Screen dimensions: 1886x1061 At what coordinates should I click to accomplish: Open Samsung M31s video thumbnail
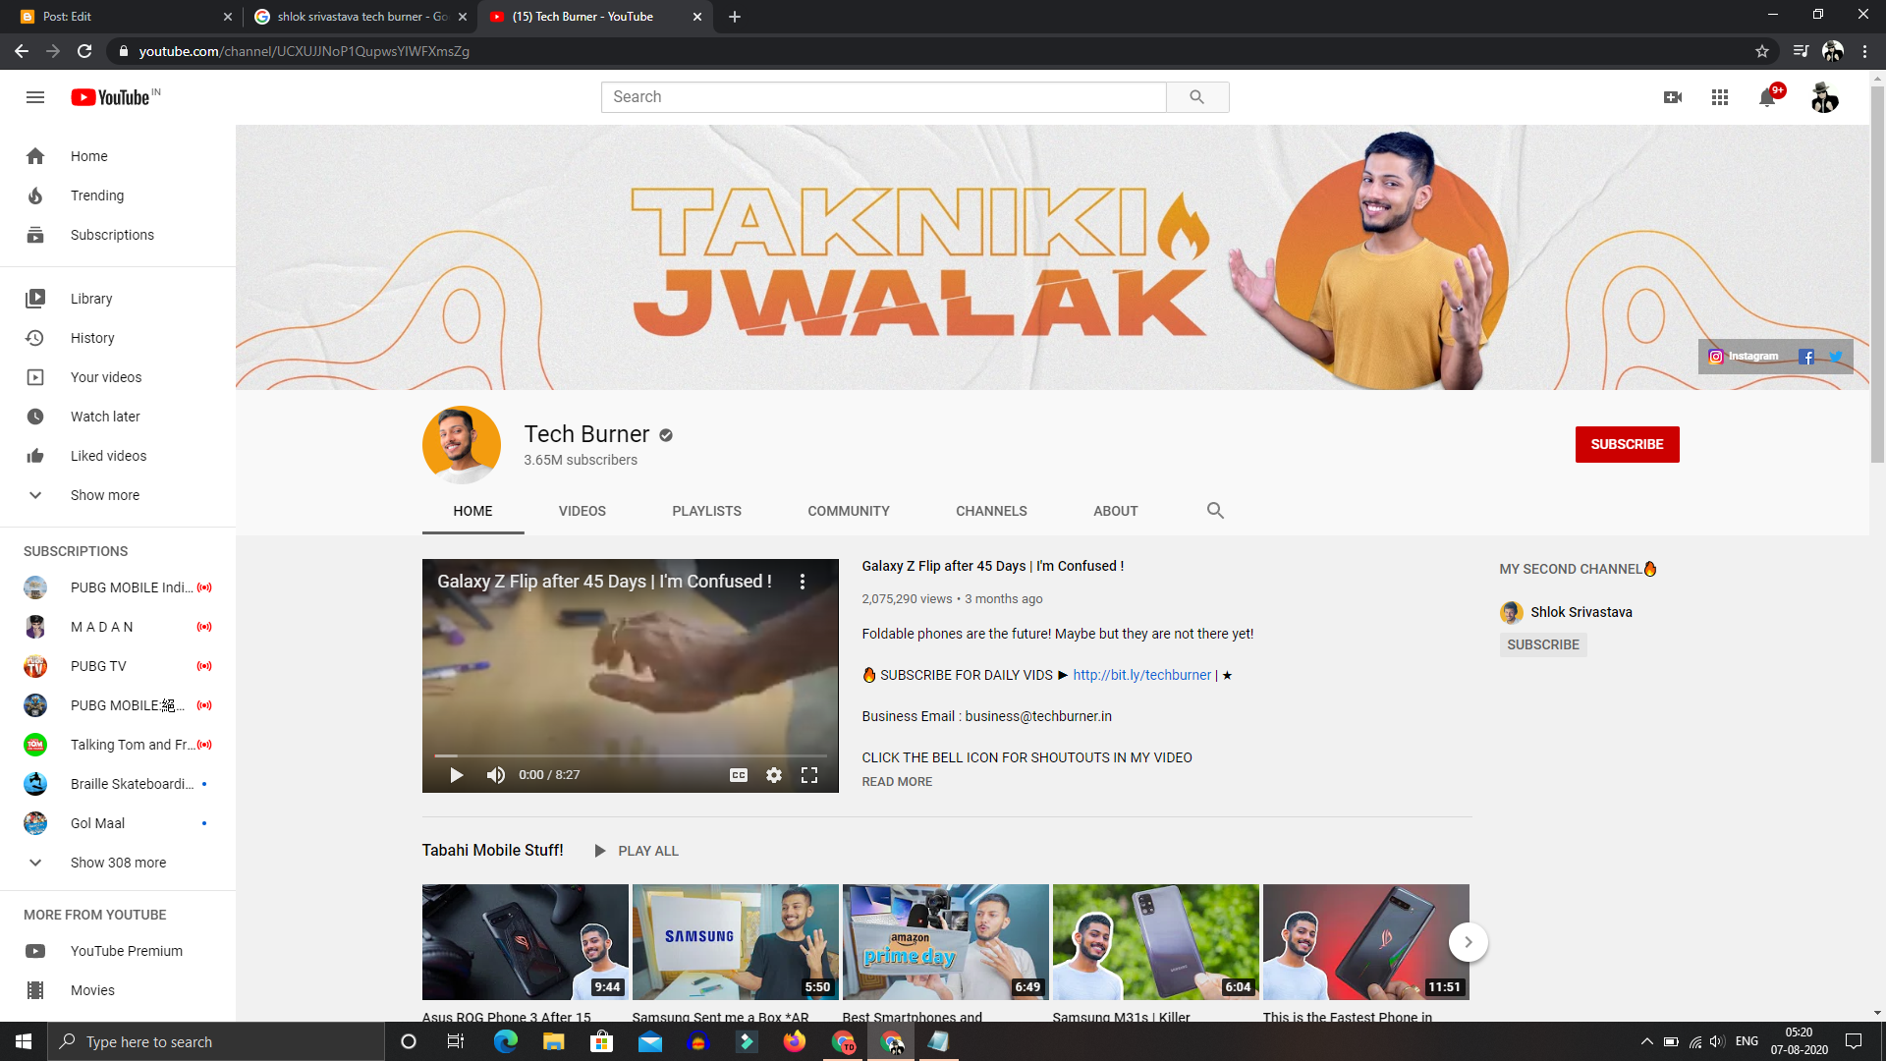pos(1155,941)
